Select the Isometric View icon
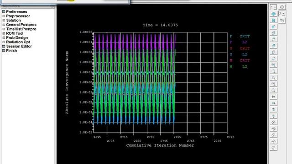Image resolution: width=292 pixels, height=164 pixels. (273, 14)
